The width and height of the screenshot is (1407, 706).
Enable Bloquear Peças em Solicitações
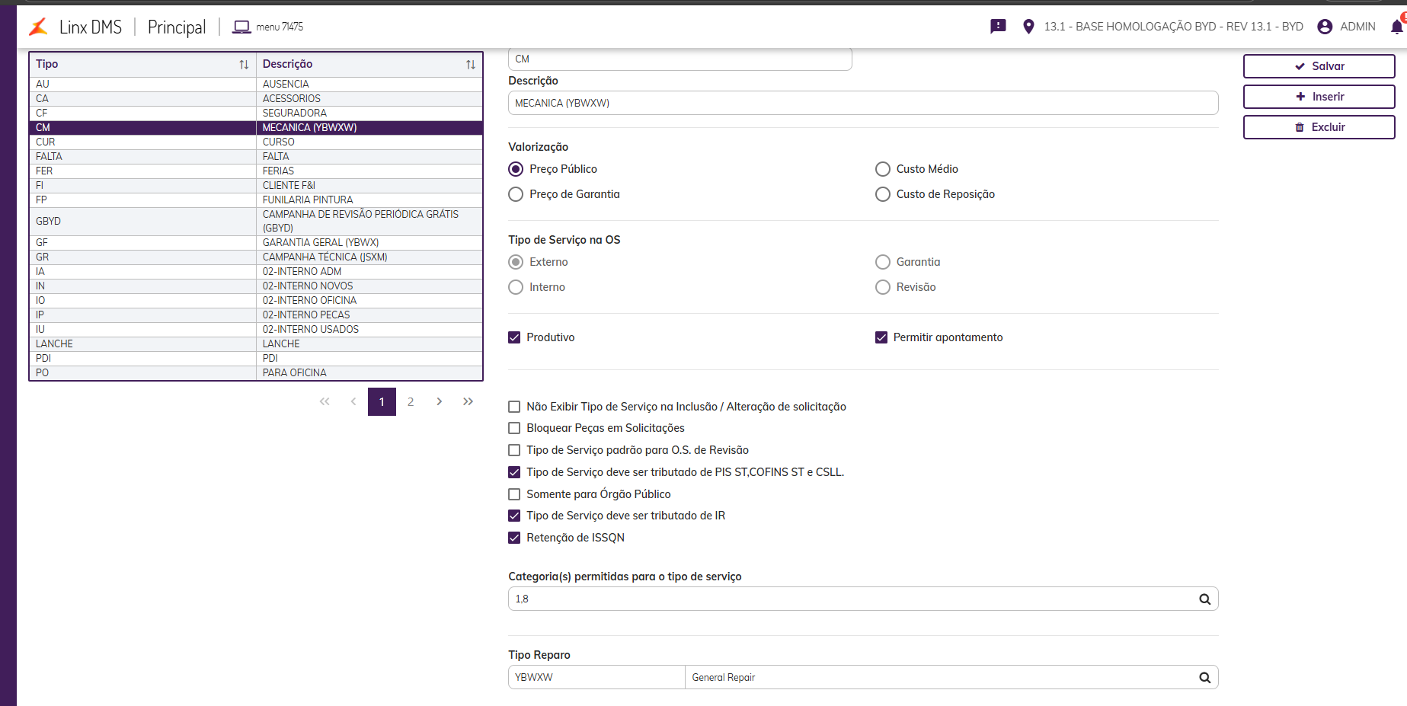(514, 428)
